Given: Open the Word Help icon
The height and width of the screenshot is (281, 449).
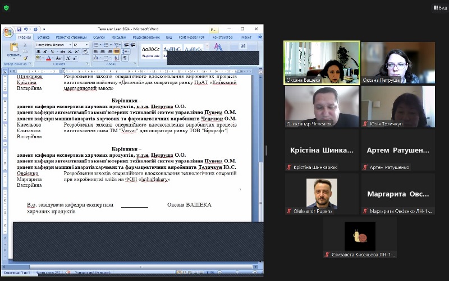Looking at the screenshot, I should 260,37.
